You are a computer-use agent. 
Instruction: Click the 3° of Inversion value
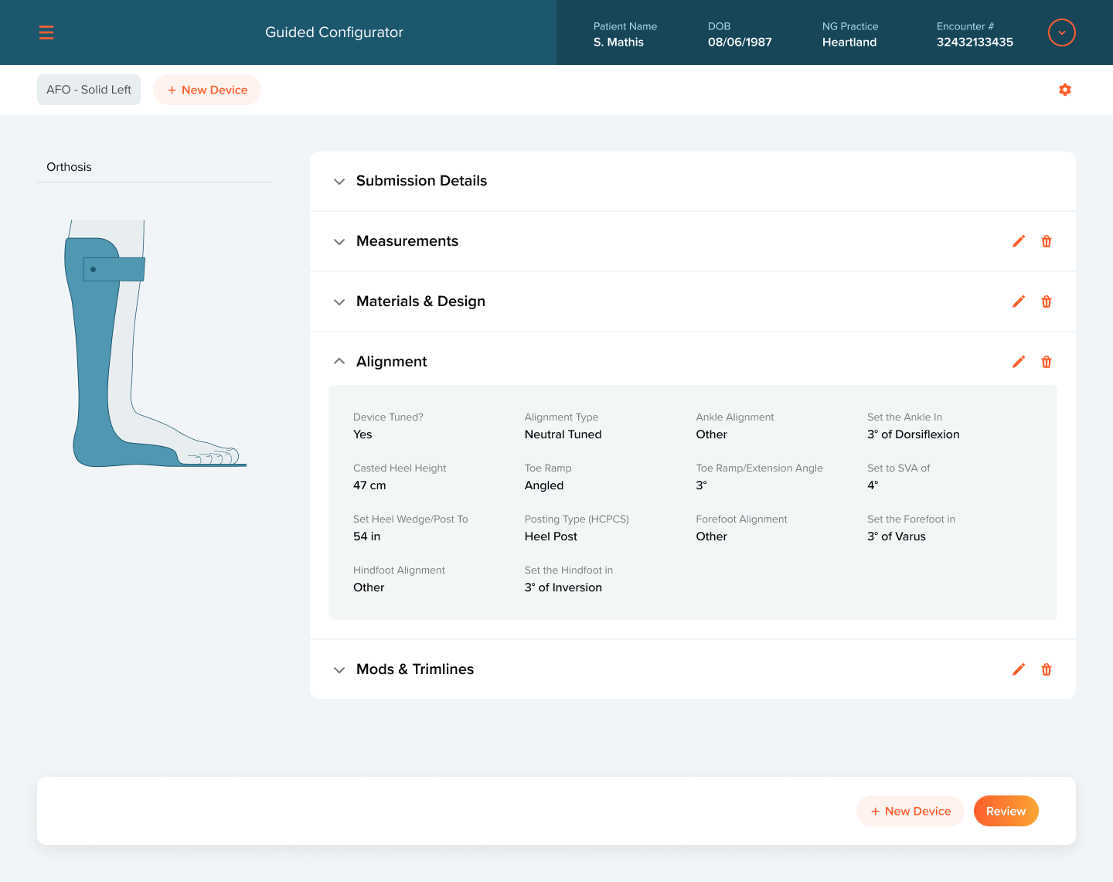tap(563, 587)
